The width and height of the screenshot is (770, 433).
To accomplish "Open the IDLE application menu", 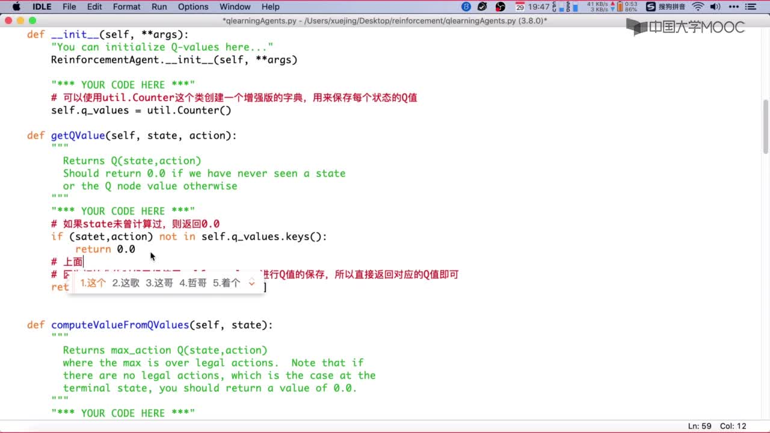I will pos(42,7).
